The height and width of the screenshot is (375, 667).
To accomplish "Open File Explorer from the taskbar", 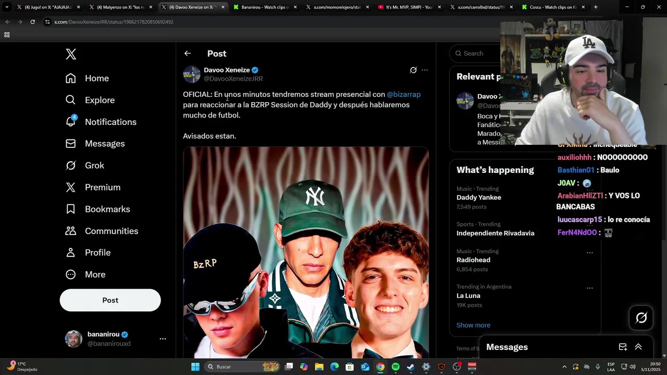I will point(319,367).
